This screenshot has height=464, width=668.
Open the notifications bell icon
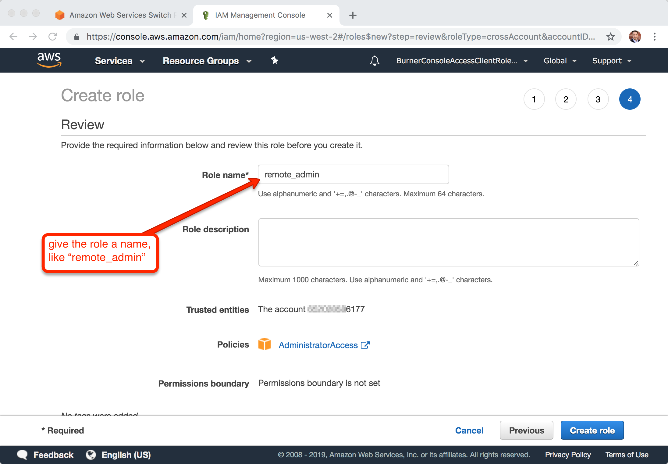[375, 61]
